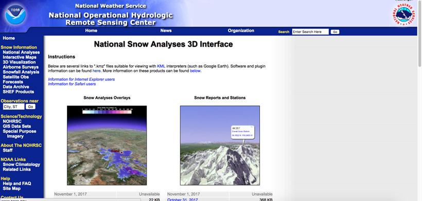Screen dimensions: 422x201
Task: Open Snowfall Analysis sidebar link
Action: (21, 72)
